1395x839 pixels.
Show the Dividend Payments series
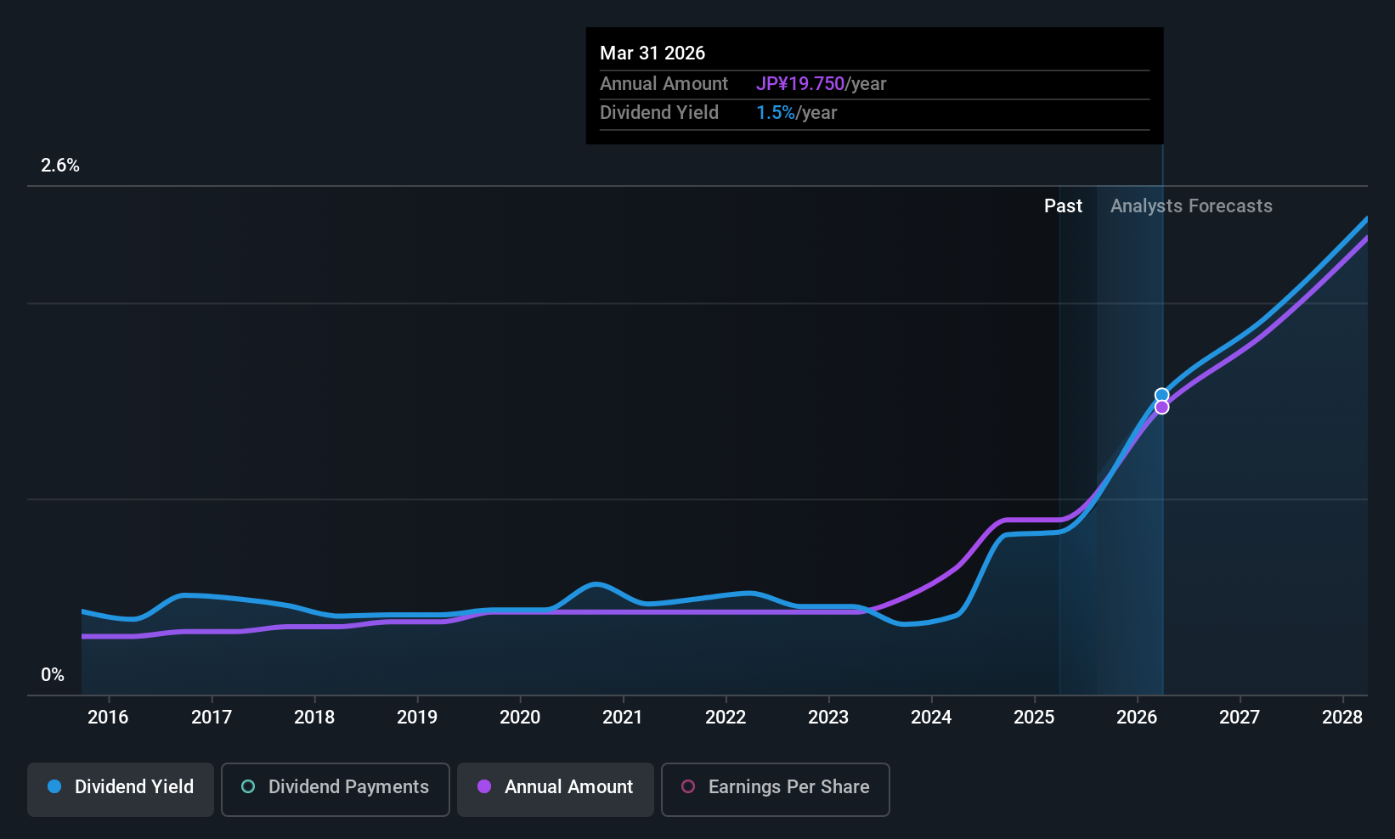[335, 788]
